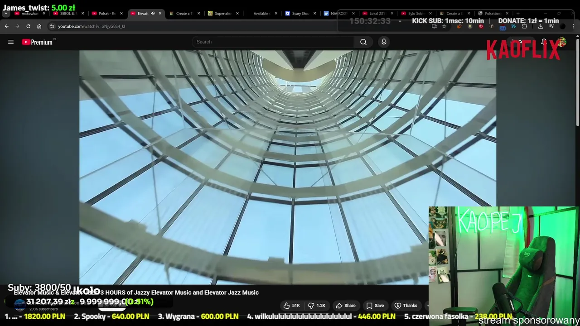Open the downloads icon in toolbar

point(541,26)
